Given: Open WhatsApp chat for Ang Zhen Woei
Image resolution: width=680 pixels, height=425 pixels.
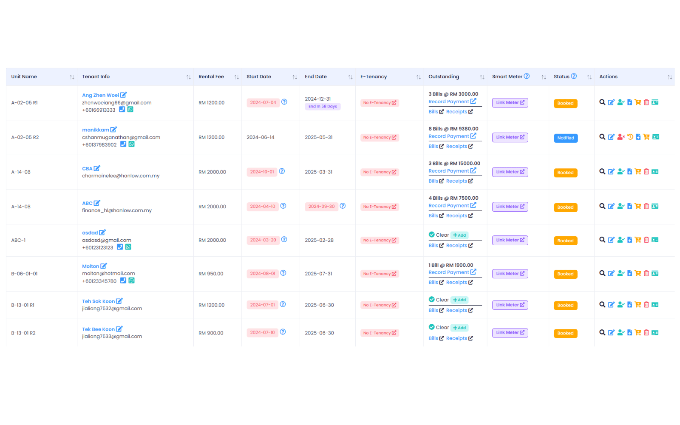Looking at the screenshot, I should coord(130,110).
